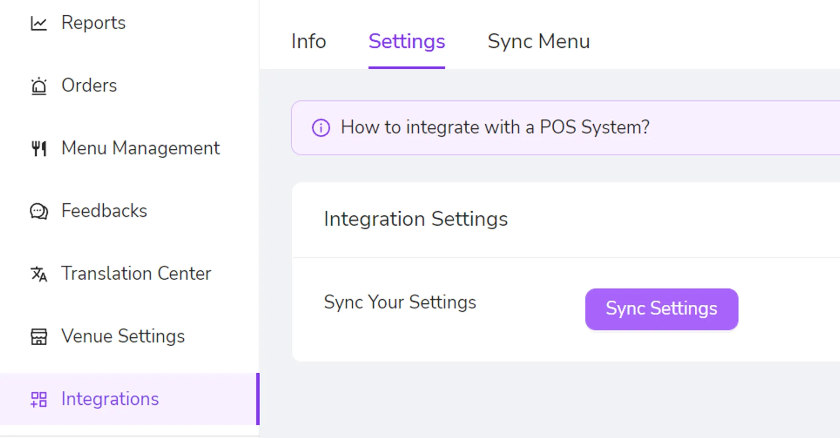Go to Reports in the sidebar
This screenshot has width=840, height=438.
point(93,23)
